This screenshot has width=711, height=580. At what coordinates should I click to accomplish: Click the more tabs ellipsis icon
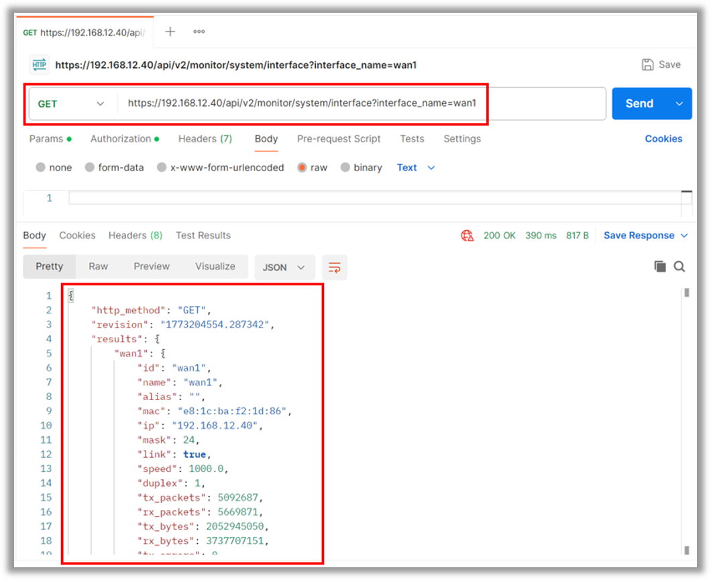(199, 32)
